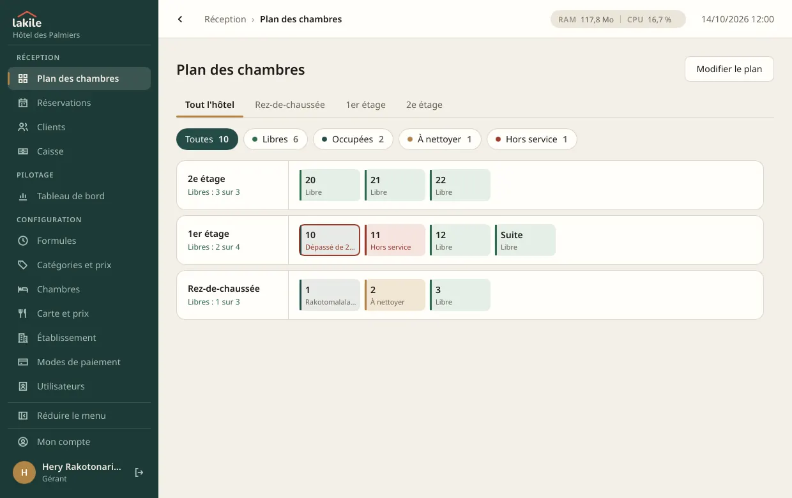Click the H user avatar

click(x=24, y=472)
